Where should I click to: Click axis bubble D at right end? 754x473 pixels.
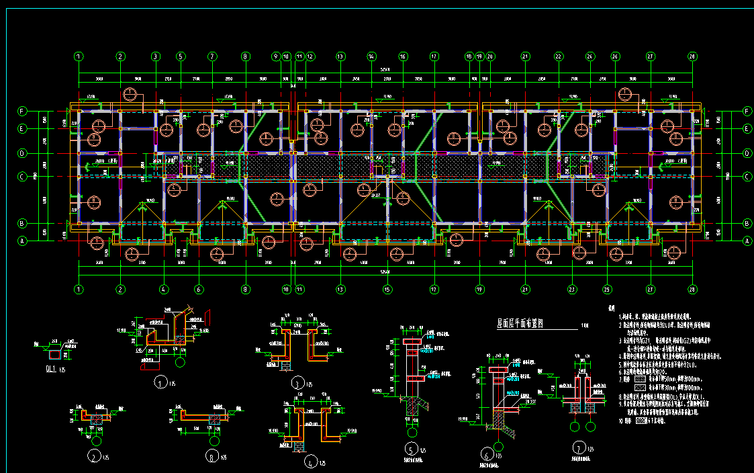pos(747,153)
